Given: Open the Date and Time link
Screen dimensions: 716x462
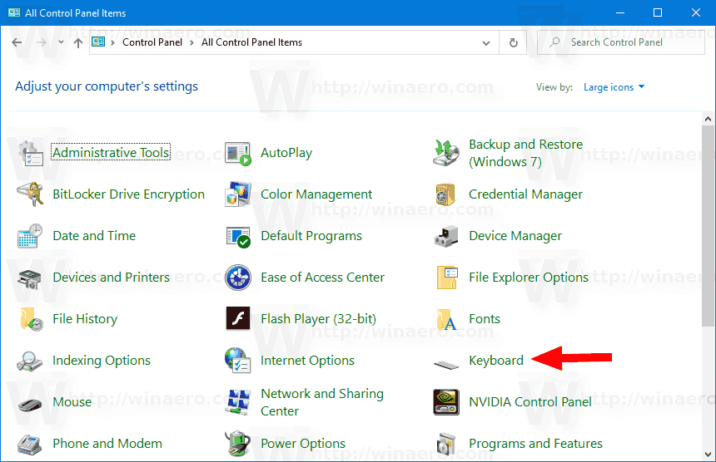Looking at the screenshot, I should tap(94, 236).
